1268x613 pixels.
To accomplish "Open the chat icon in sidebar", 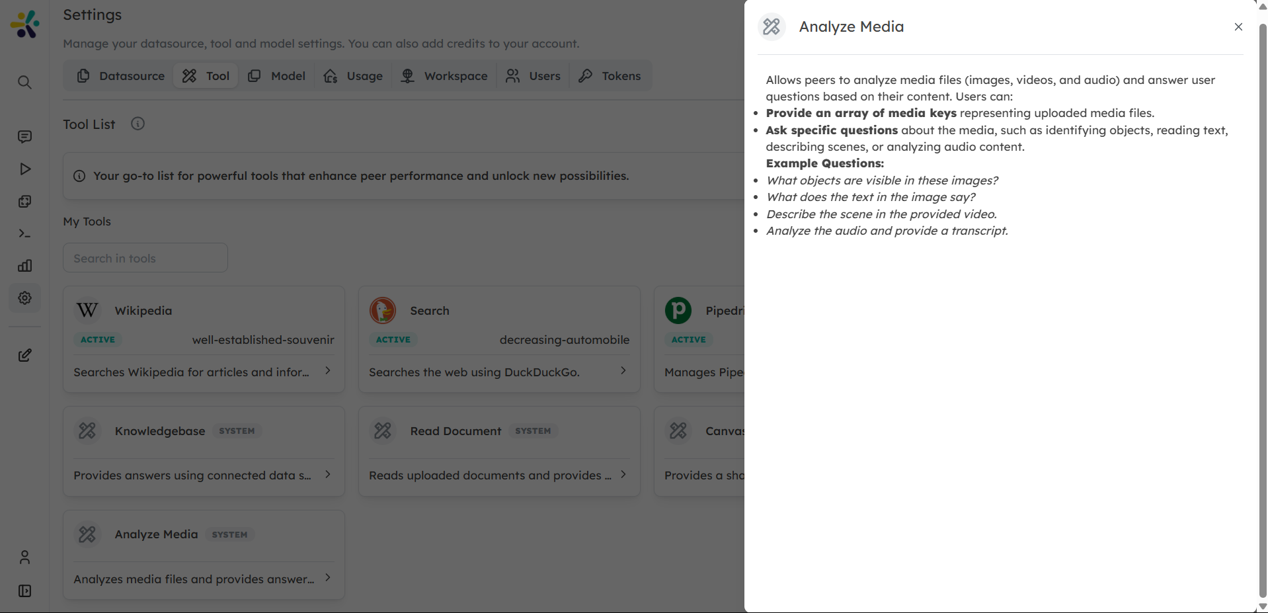I will pyautogui.click(x=24, y=137).
